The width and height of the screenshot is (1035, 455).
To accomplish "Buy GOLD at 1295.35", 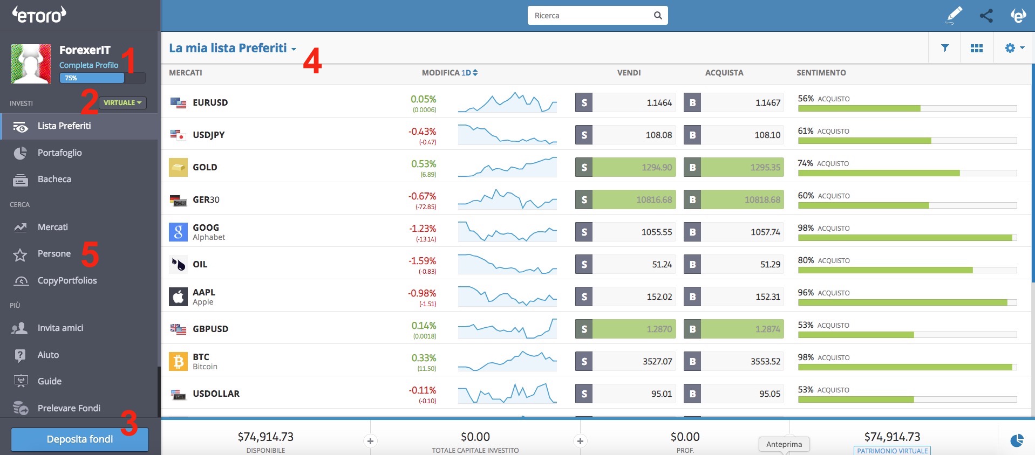I will (733, 167).
